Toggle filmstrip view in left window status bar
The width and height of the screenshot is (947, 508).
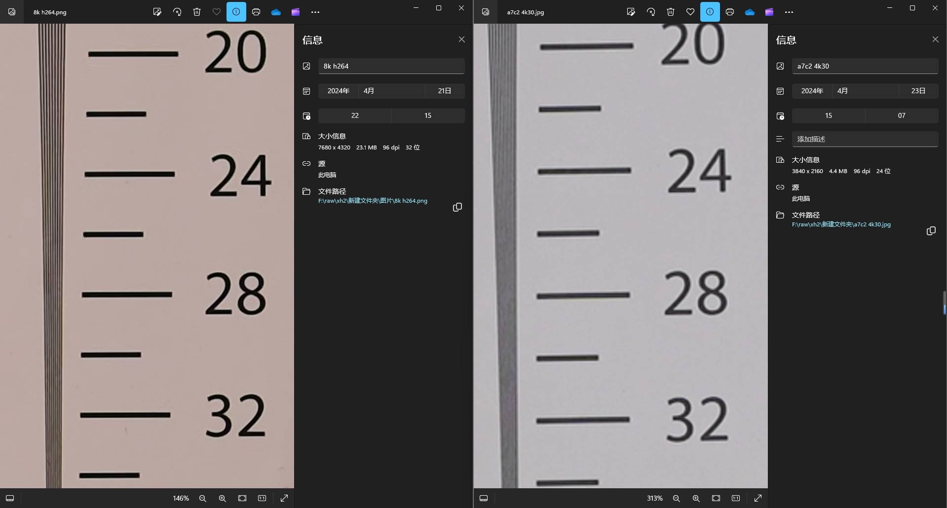click(10, 498)
